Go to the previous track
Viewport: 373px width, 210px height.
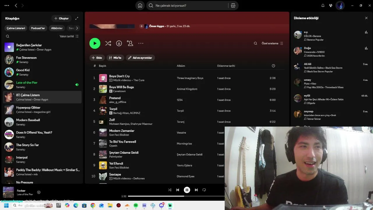pos(177,190)
